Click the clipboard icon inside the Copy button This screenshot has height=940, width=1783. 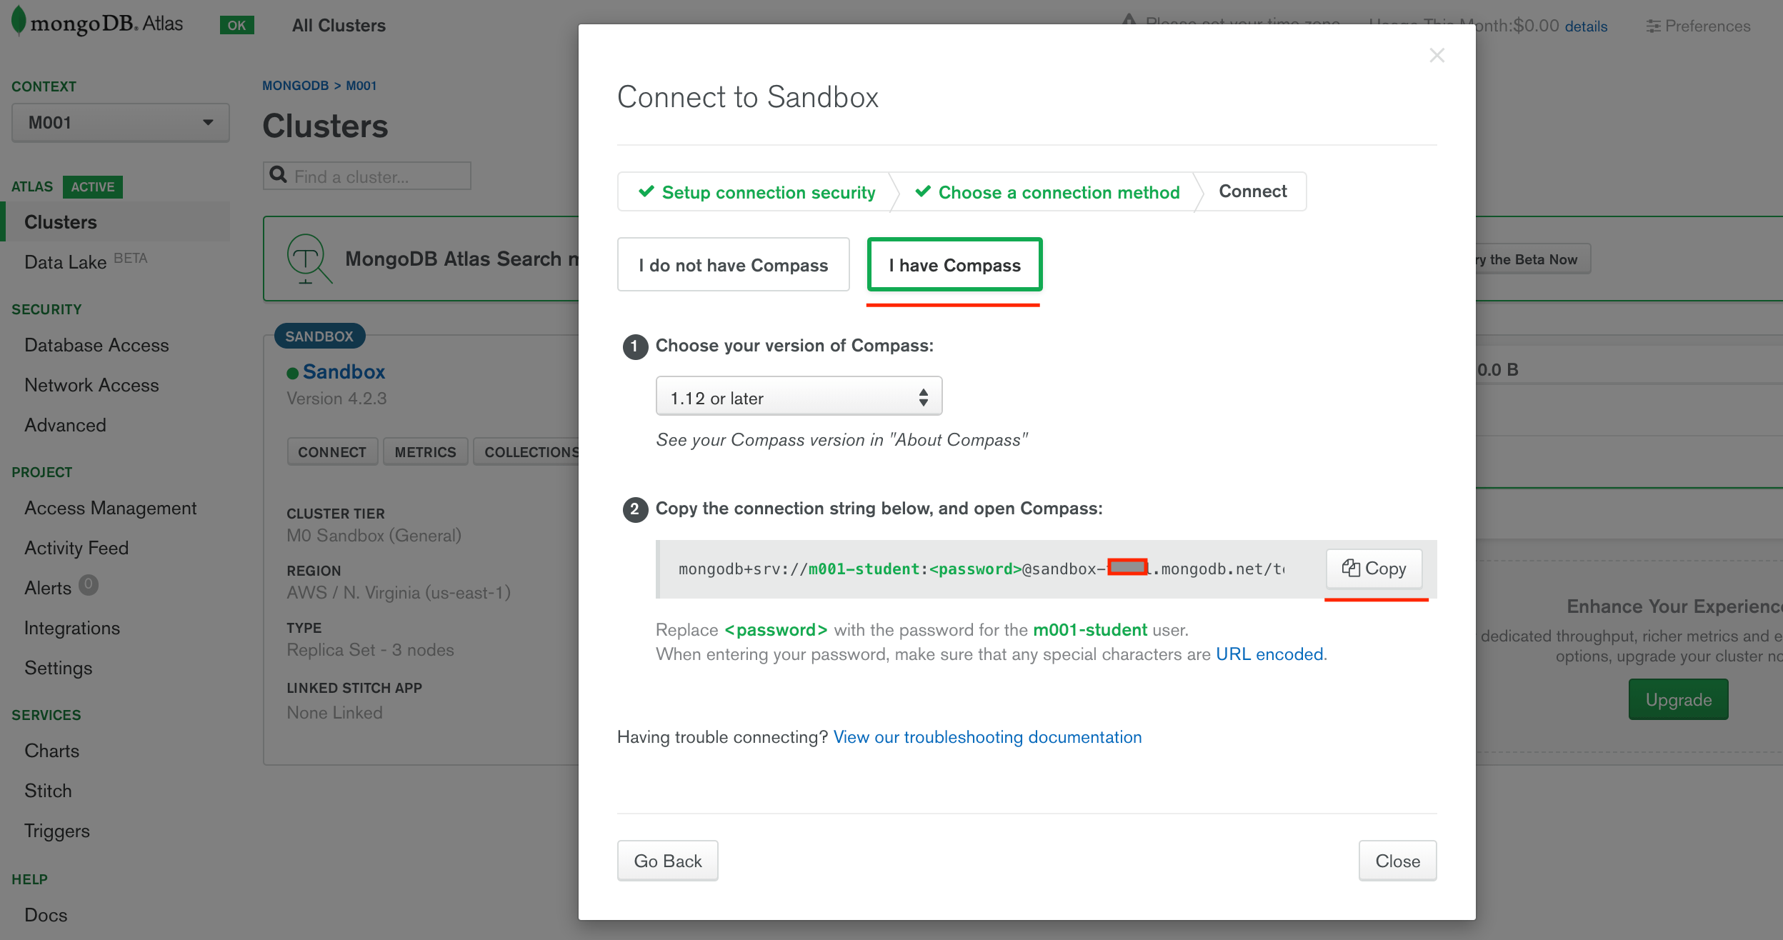(x=1351, y=569)
